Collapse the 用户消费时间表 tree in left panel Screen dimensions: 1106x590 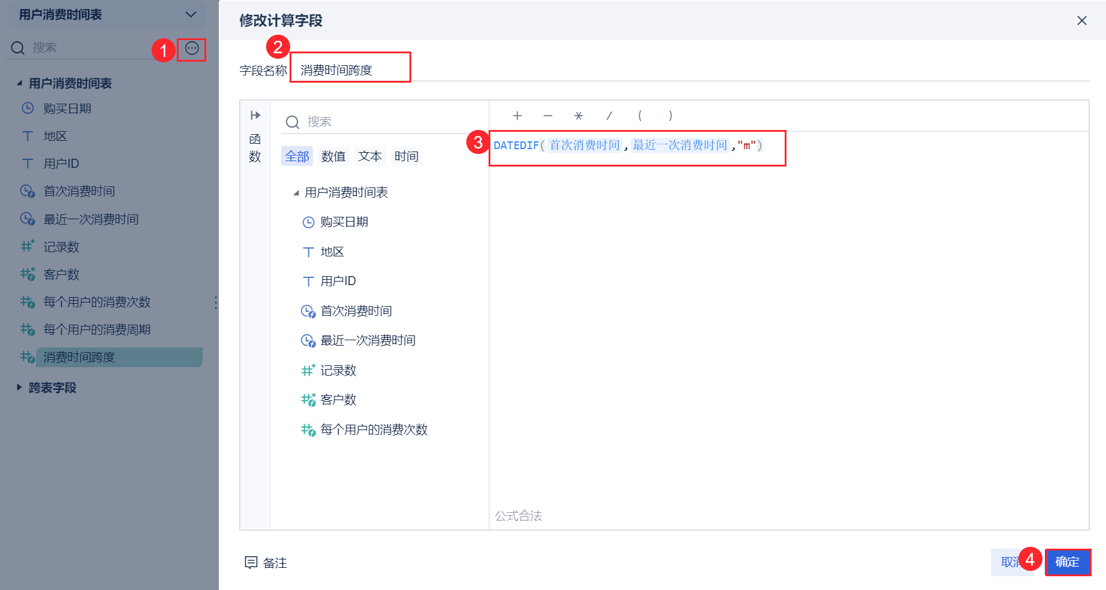coord(19,83)
